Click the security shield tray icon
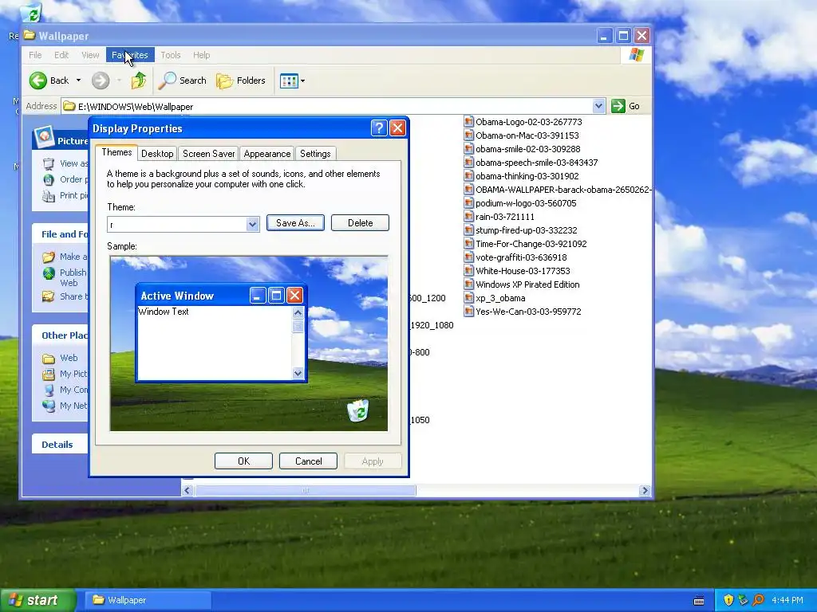Screen dimensions: 817x612 click(728, 600)
